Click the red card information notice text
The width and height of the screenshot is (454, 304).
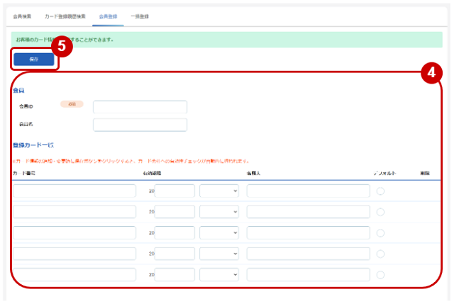tap(131, 161)
